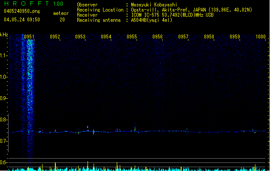This screenshot has width=270, height=171.
Task: Click the 0951 time marker
Action: (29, 37)
